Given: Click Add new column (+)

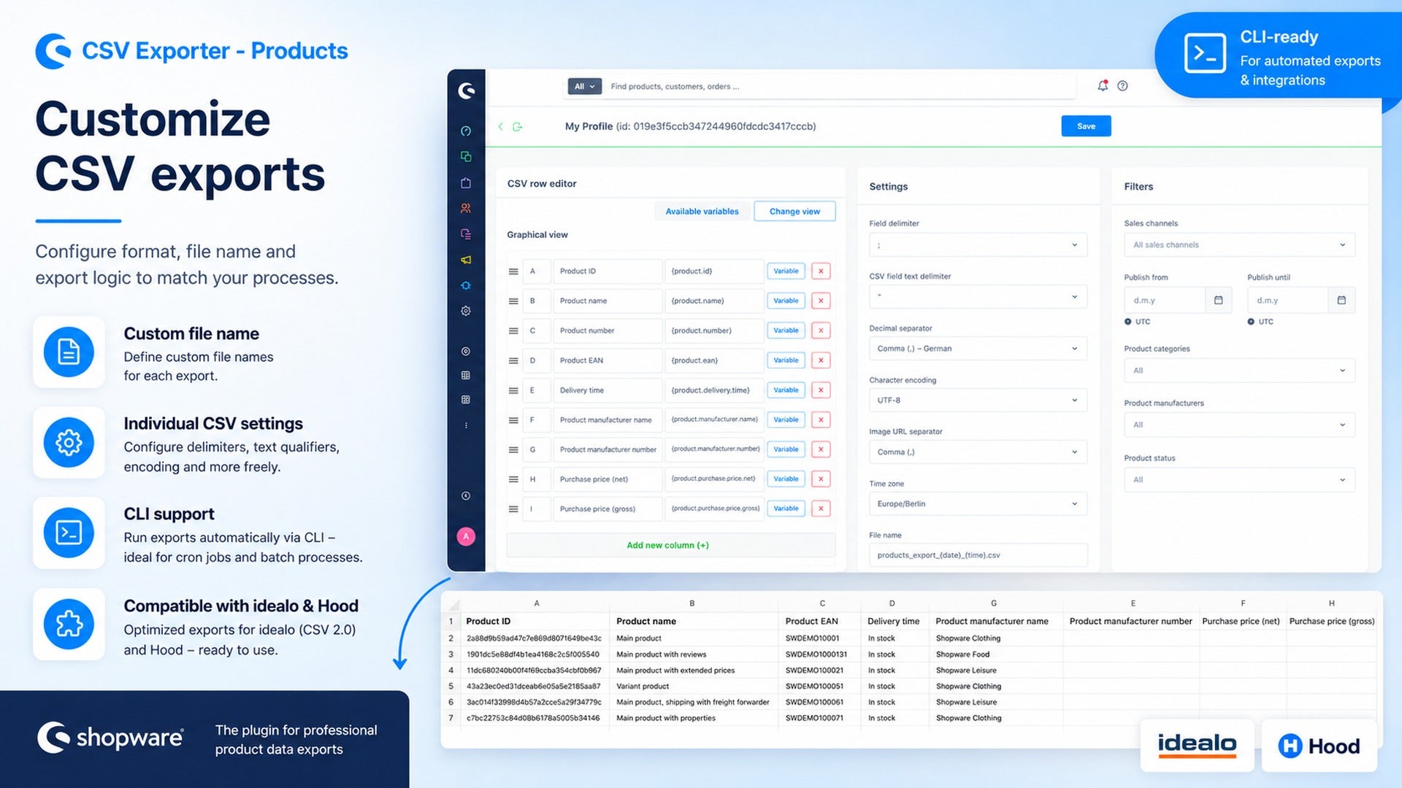Looking at the screenshot, I should (x=667, y=545).
